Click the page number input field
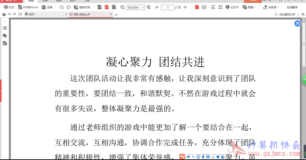The width and height of the screenshot is (306, 160). [168, 7]
